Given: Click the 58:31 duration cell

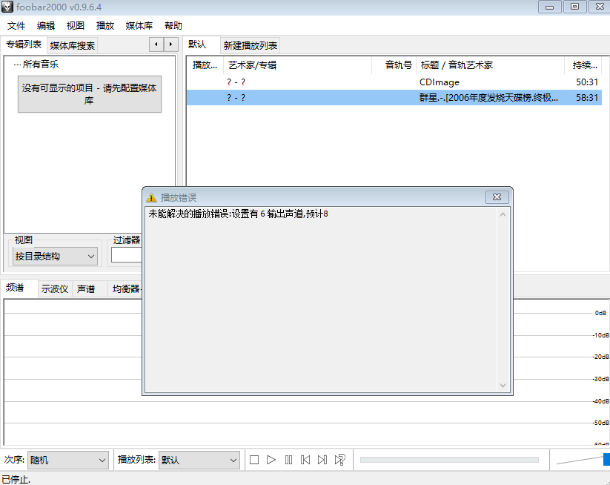Looking at the screenshot, I should pyautogui.click(x=587, y=98).
